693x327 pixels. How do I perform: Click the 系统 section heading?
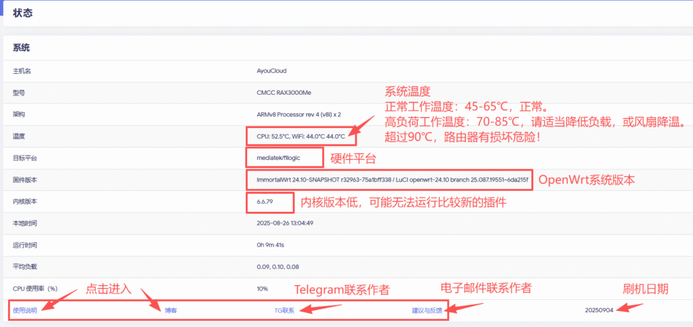pos(21,48)
